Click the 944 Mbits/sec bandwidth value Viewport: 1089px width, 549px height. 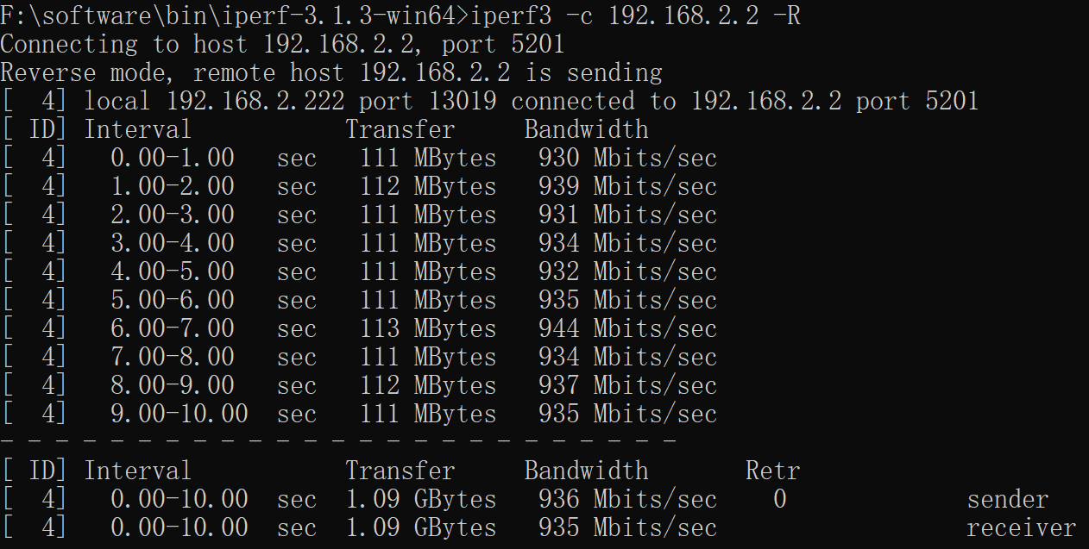(627, 328)
